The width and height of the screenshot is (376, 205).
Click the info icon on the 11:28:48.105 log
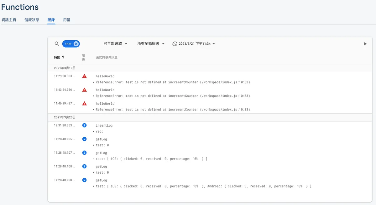pos(84,139)
